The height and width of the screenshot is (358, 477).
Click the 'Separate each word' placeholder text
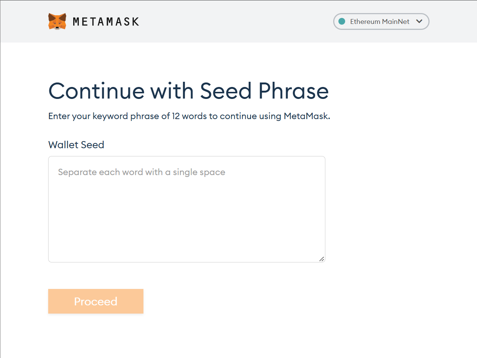[142, 172]
